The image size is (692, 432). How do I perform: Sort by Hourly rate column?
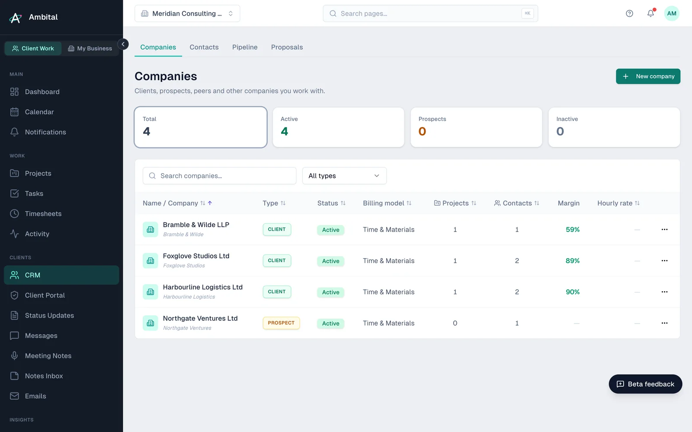(x=618, y=203)
